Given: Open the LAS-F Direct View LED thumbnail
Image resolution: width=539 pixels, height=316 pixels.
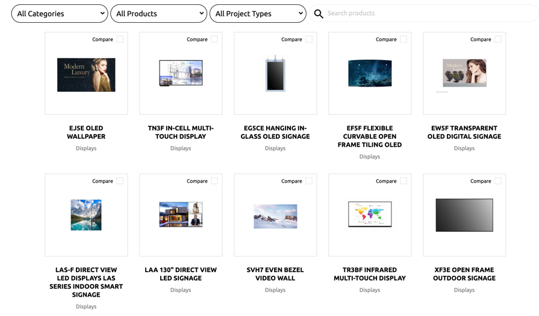Looking at the screenshot, I should (86, 215).
